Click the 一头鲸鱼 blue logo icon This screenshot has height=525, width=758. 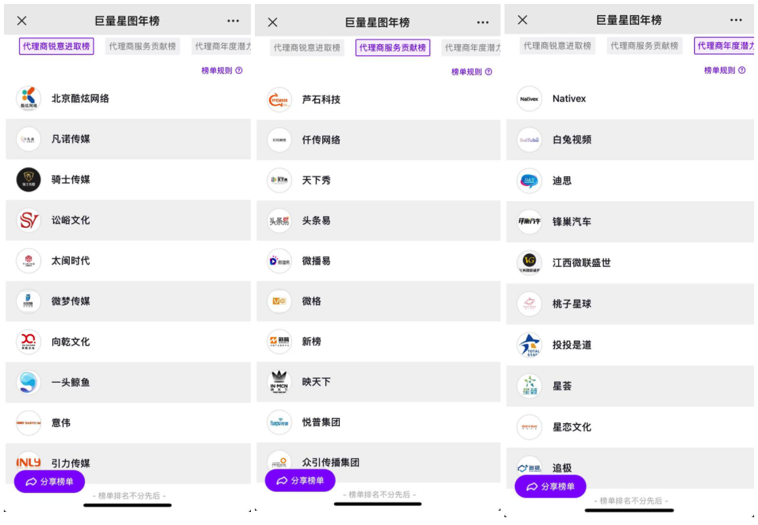click(29, 383)
